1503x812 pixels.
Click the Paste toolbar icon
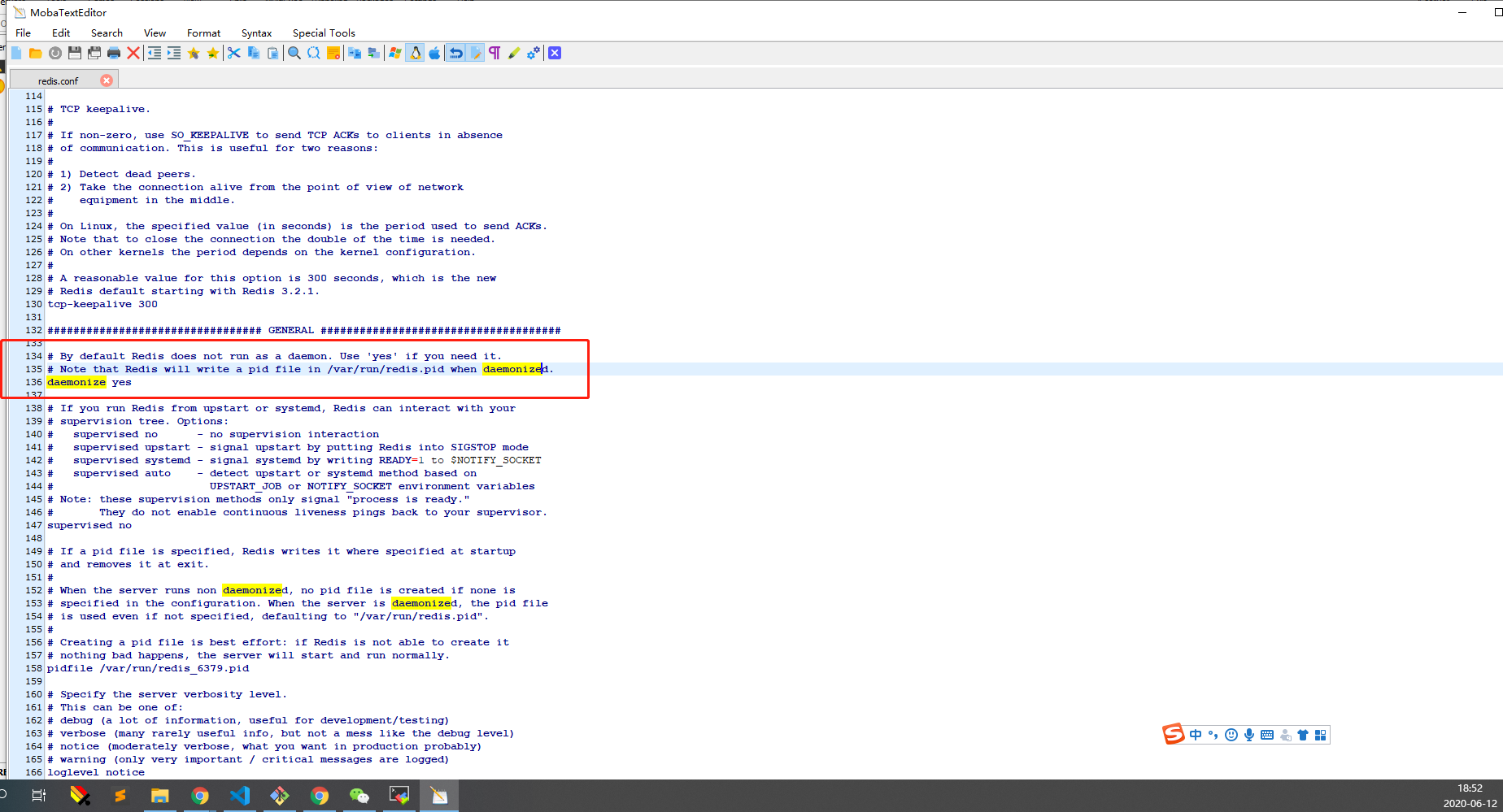pyautogui.click(x=273, y=53)
